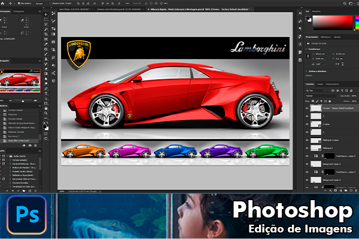Screen dimensions: 359x239
Task: Hide the Background copiar 4 layer
Action: click(307, 180)
